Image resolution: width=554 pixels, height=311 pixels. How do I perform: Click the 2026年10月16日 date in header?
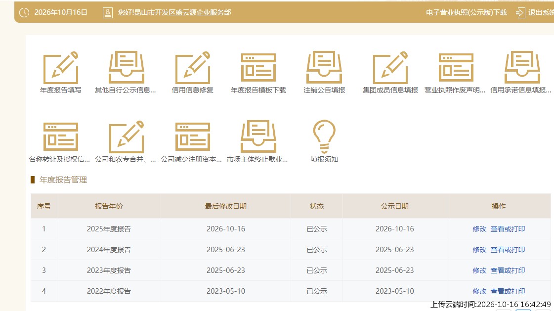click(x=61, y=13)
